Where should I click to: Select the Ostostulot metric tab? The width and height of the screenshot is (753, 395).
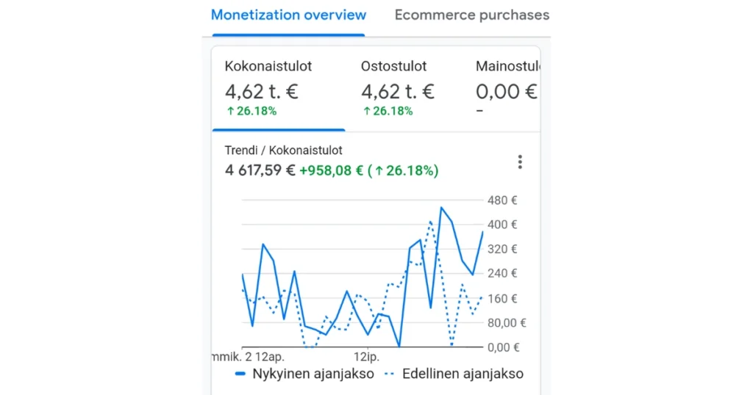tap(398, 89)
